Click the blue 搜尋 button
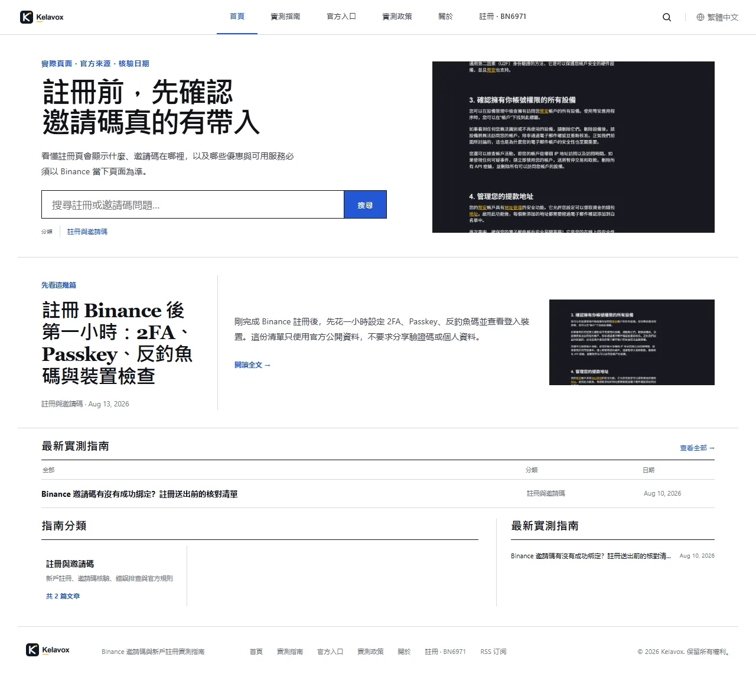The image size is (756, 677). click(x=365, y=204)
